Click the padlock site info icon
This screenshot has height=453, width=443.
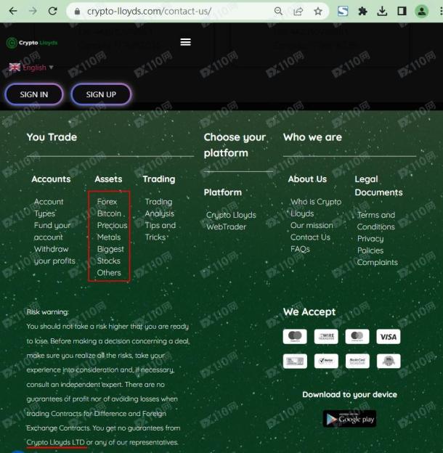77,12
